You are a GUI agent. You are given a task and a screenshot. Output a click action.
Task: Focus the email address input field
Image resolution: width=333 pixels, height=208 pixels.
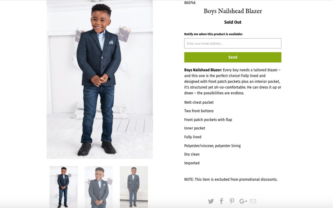(x=233, y=43)
